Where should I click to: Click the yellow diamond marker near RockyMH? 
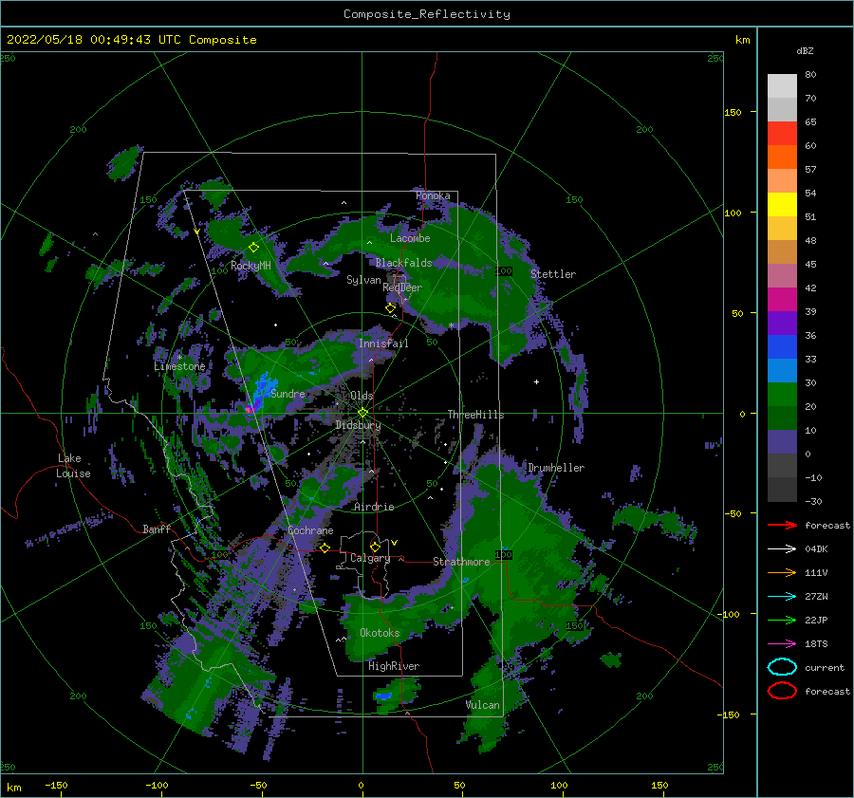point(253,248)
